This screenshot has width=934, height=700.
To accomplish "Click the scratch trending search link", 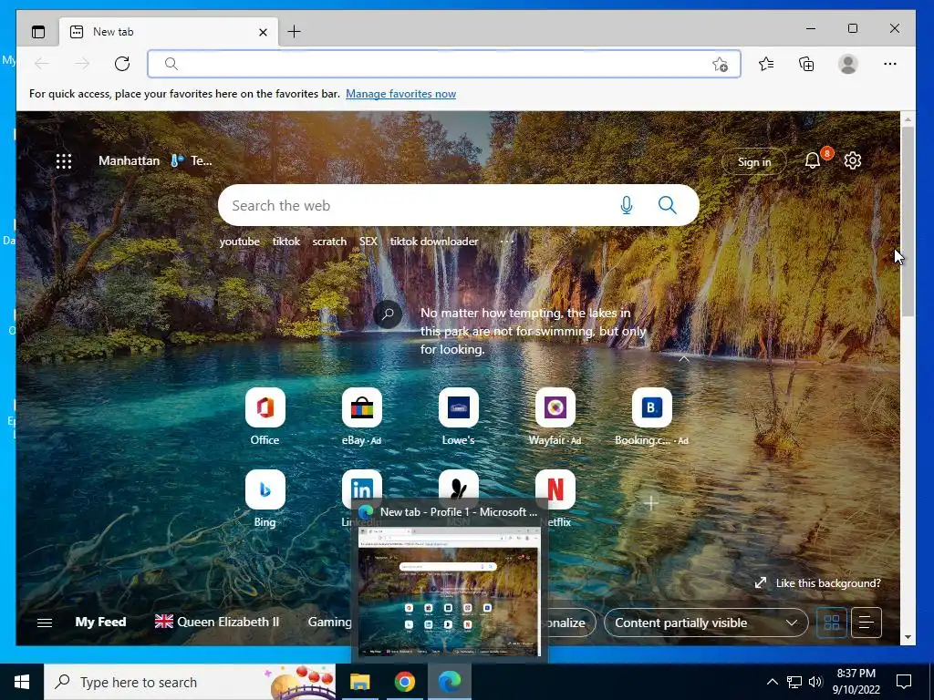I will click(x=329, y=241).
